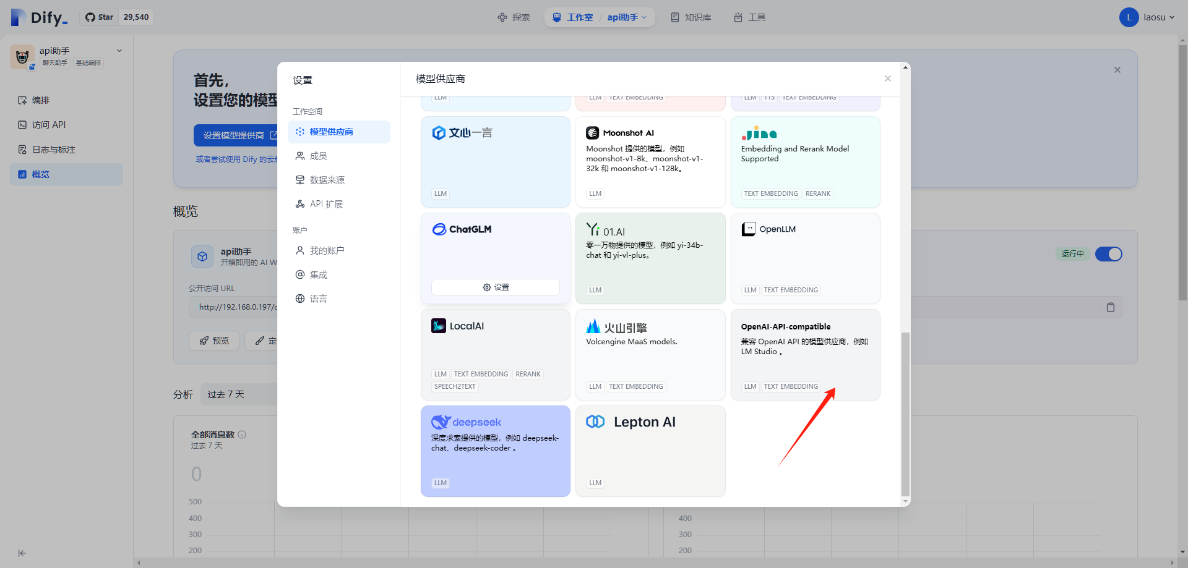Image resolution: width=1188 pixels, height=568 pixels.
Task: Click the ChatGLM provider logo
Action: click(462, 229)
